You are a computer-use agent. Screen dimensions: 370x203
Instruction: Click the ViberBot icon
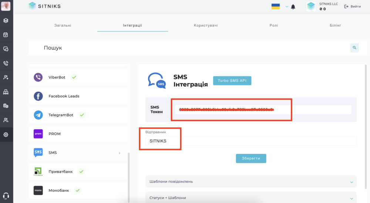click(x=38, y=77)
